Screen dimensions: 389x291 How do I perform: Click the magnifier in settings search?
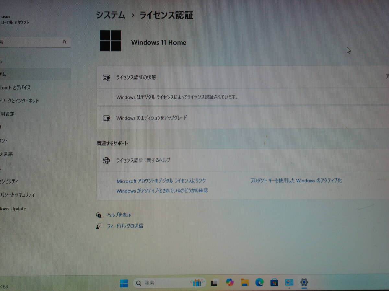click(65, 42)
